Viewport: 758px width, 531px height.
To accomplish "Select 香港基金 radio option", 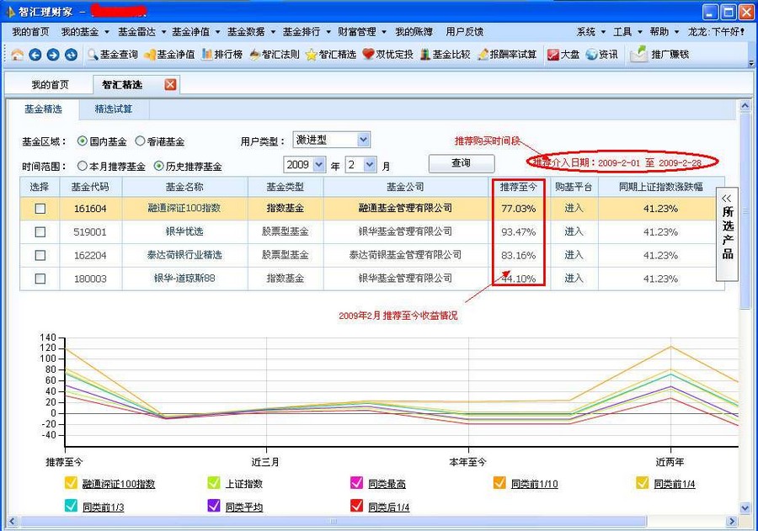I will [140, 141].
